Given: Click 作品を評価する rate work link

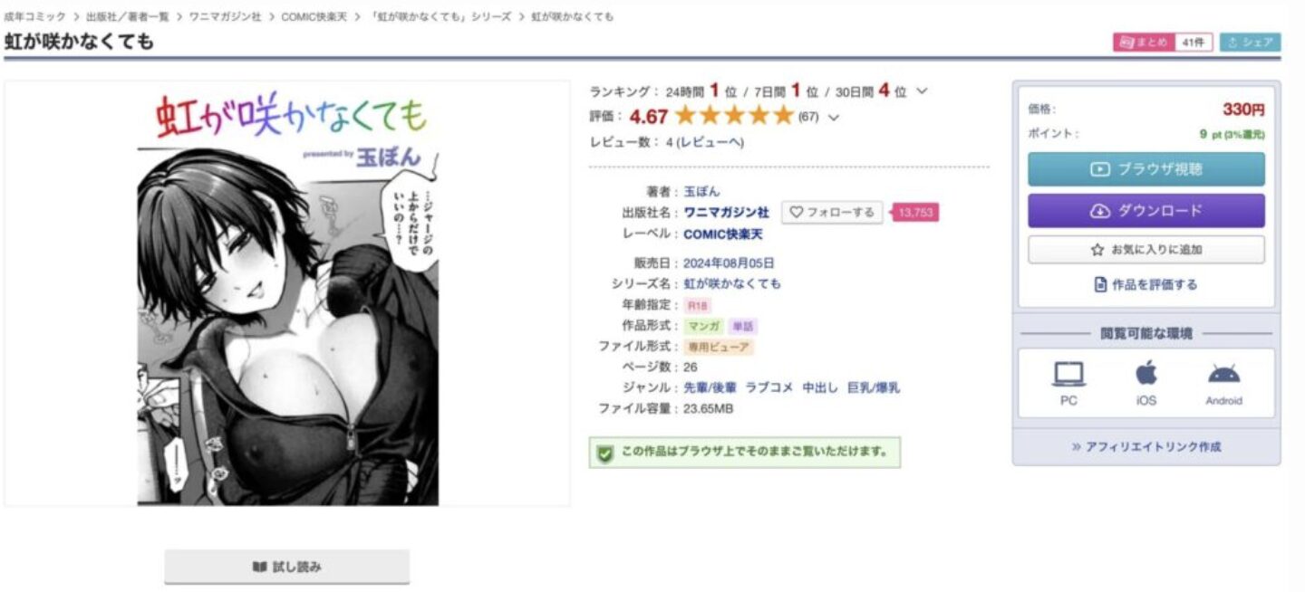Looking at the screenshot, I should point(1145,284).
